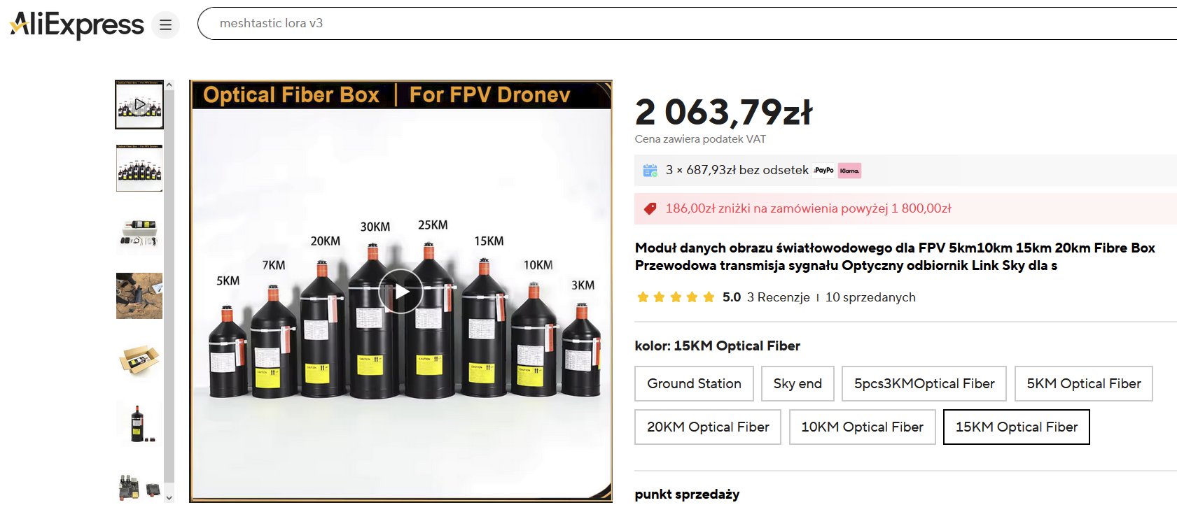Click the search field containing meshtastic lora v3

pyautogui.click(x=686, y=24)
